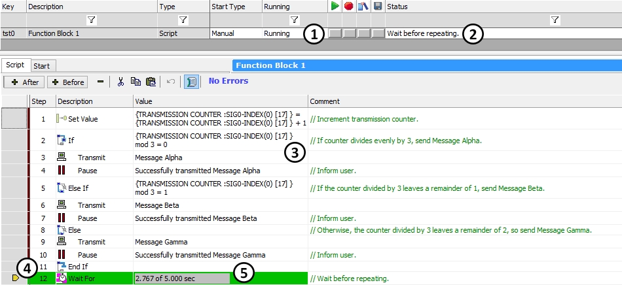The width and height of the screenshot is (622, 285).
Task: Open the Status column filter
Action: [x=555, y=20]
